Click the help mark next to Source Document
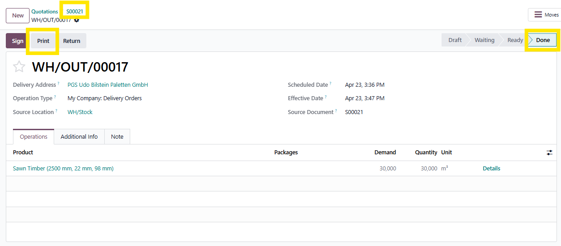Viewport: 561px width, 246px height. (x=336, y=111)
